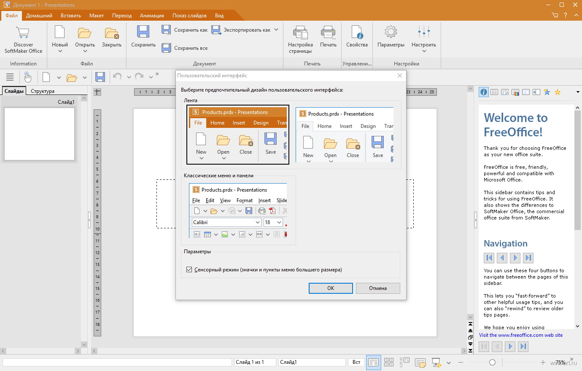Expand the Customize (Настроить) dropdown arrow
This screenshot has width=582, height=371.
click(424, 51)
